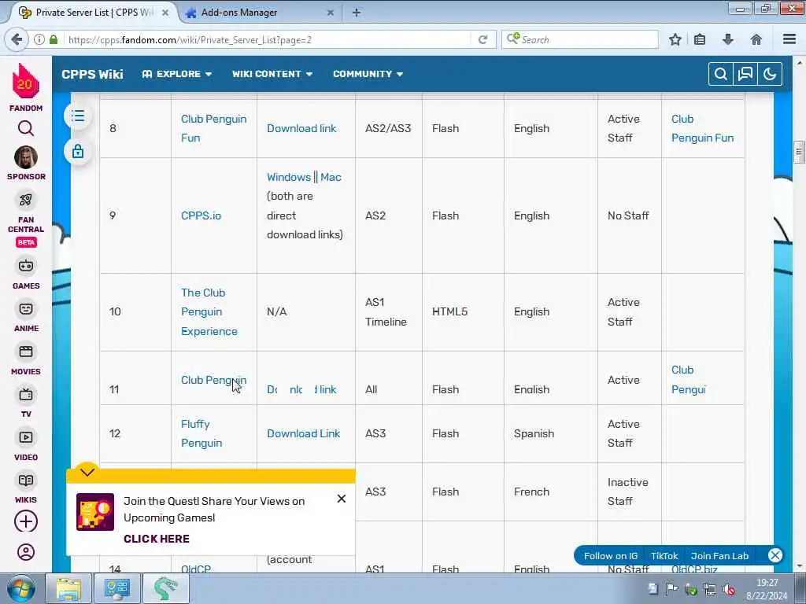Close the social follow bar
Image resolution: width=806 pixels, height=604 pixels.
(775, 555)
